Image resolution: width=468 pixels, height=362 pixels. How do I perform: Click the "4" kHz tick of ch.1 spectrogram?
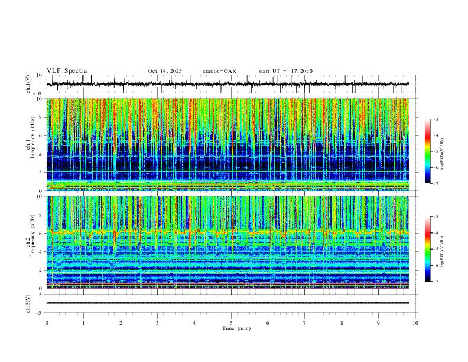pos(41,154)
